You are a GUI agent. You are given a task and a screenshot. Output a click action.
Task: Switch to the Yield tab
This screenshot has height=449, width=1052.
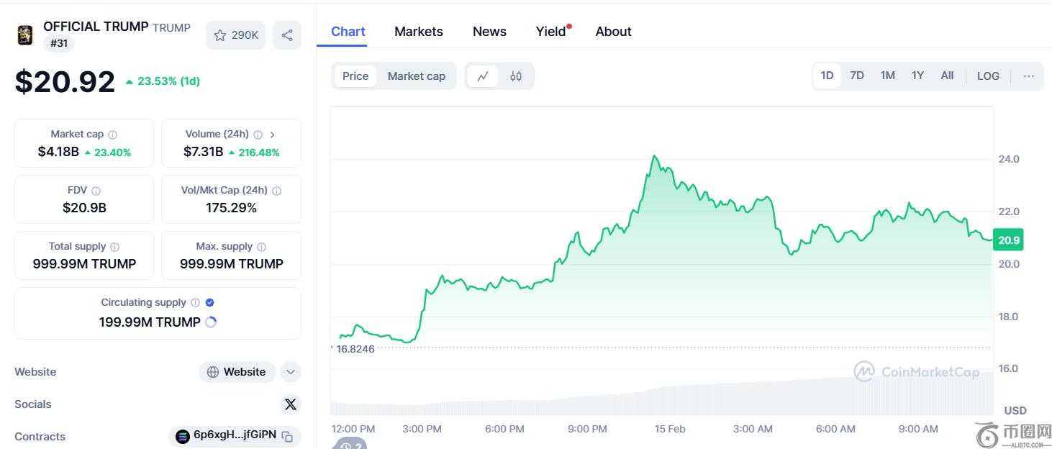click(x=551, y=32)
